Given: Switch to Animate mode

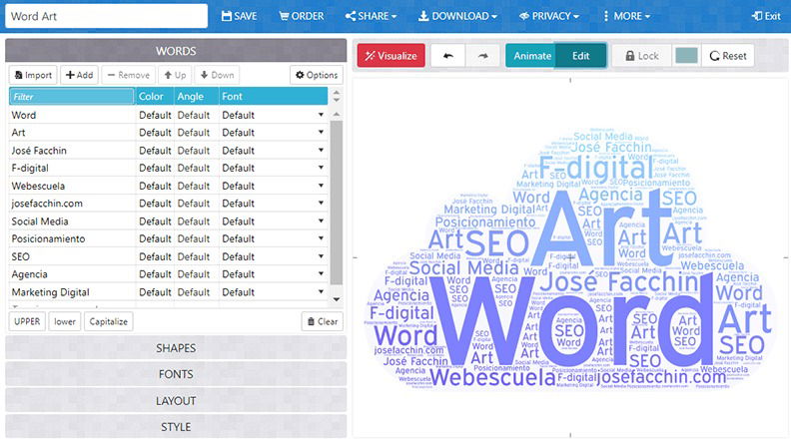Looking at the screenshot, I should click(531, 56).
